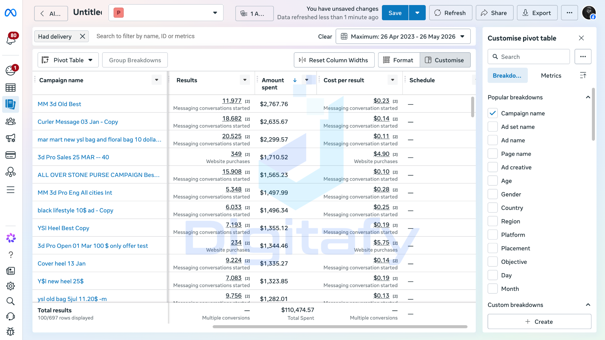The height and width of the screenshot is (340, 605).
Task: Switch to the Metrics tab
Action: pos(551,76)
